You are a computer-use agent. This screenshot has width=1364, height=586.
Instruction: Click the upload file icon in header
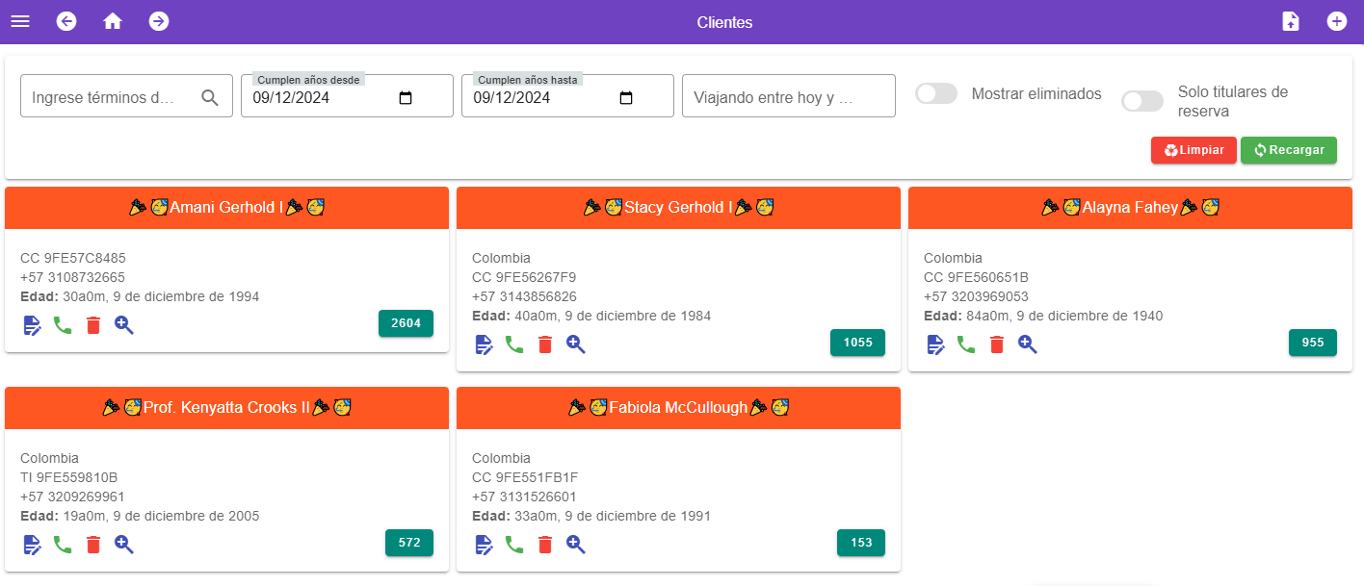[1291, 21]
